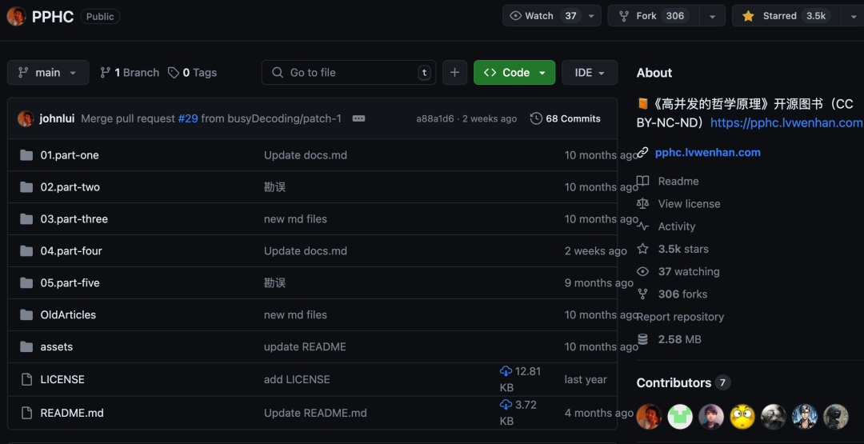Open the assets folder
This screenshot has height=444, width=864.
pos(56,347)
